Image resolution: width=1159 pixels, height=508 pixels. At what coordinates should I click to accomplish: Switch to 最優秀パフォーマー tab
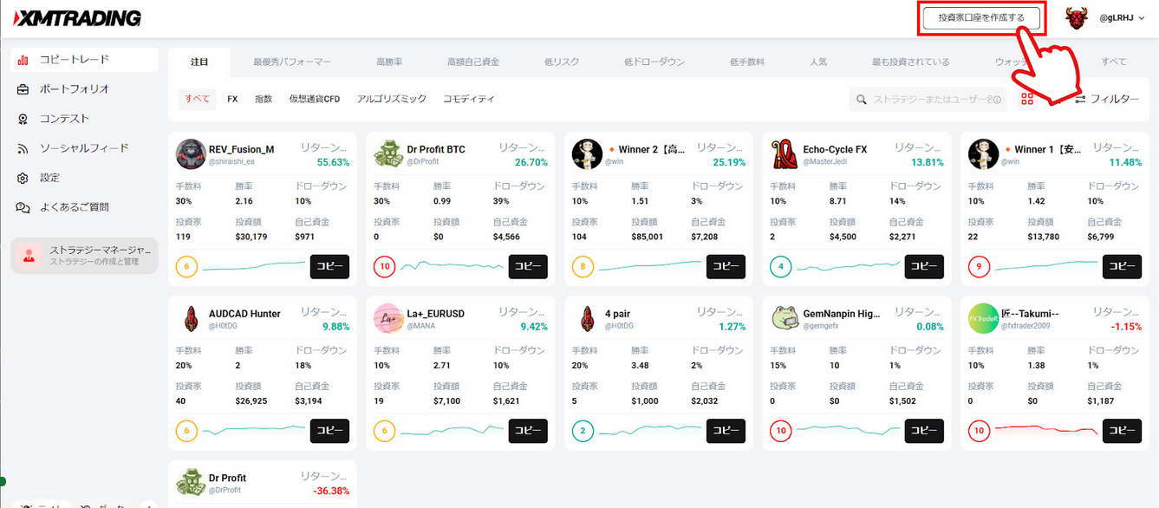tap(292, 62)
